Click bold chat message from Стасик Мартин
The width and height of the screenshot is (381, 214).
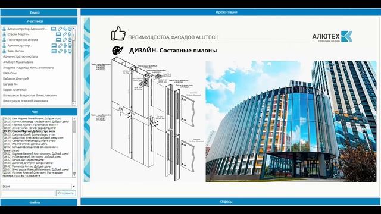click(x=29, y=131)
